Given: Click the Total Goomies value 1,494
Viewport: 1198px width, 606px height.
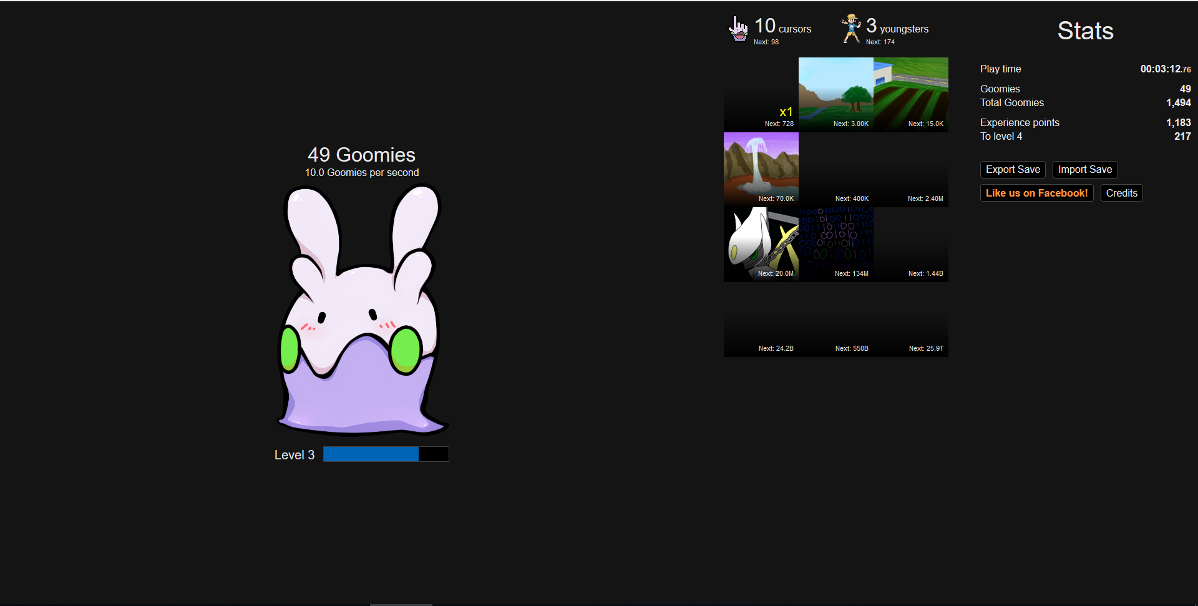Looking at the screenshot, I should 1179,103.
